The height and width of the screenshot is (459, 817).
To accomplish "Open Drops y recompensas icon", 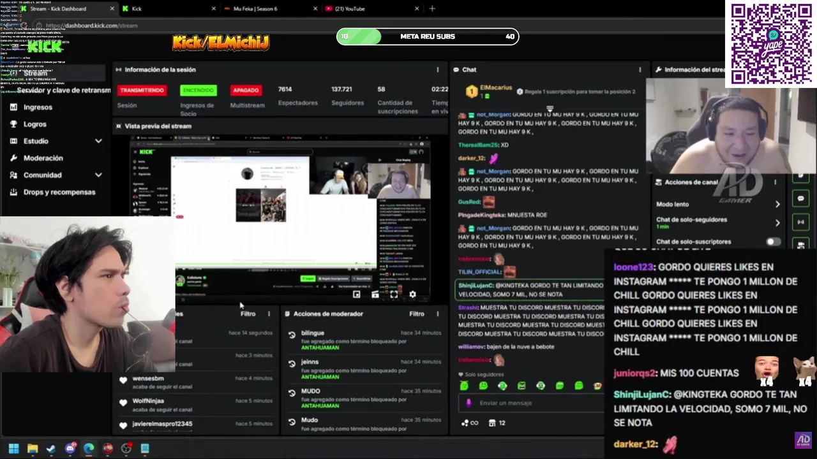I will tap(13, 192).
